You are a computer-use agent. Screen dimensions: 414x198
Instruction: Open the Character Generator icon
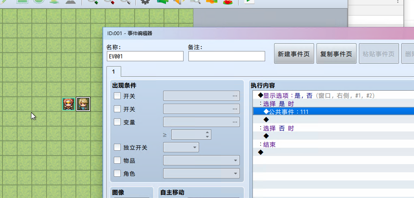(x=228, y=2)
